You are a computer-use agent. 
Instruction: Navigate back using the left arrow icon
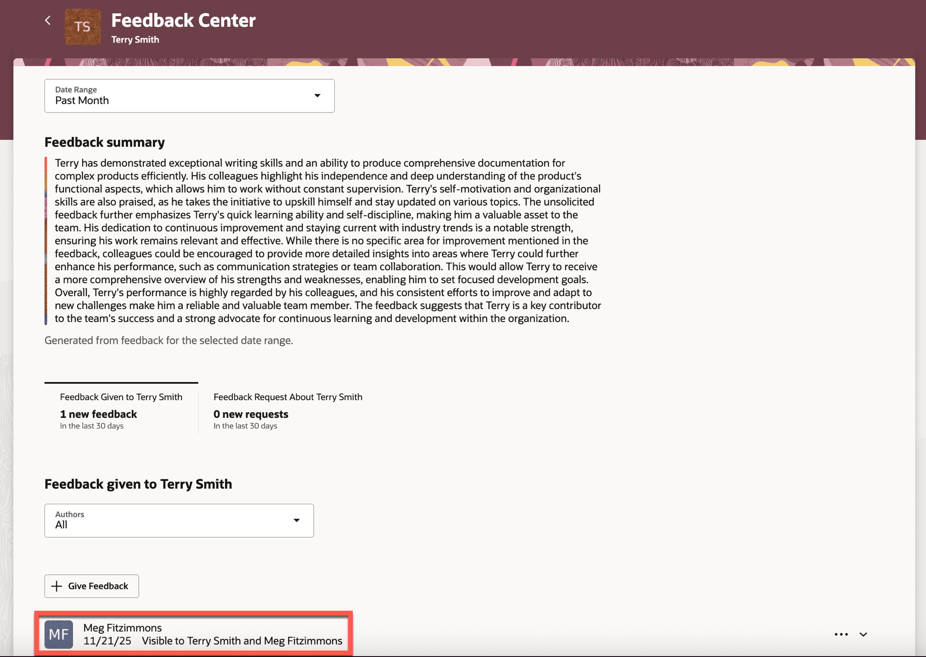48,20
